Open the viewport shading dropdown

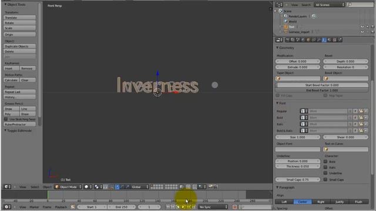[88, 187]
